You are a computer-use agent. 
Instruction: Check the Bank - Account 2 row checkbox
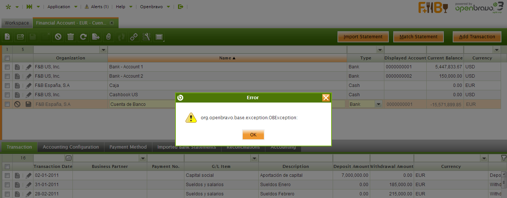click(7, 76)
